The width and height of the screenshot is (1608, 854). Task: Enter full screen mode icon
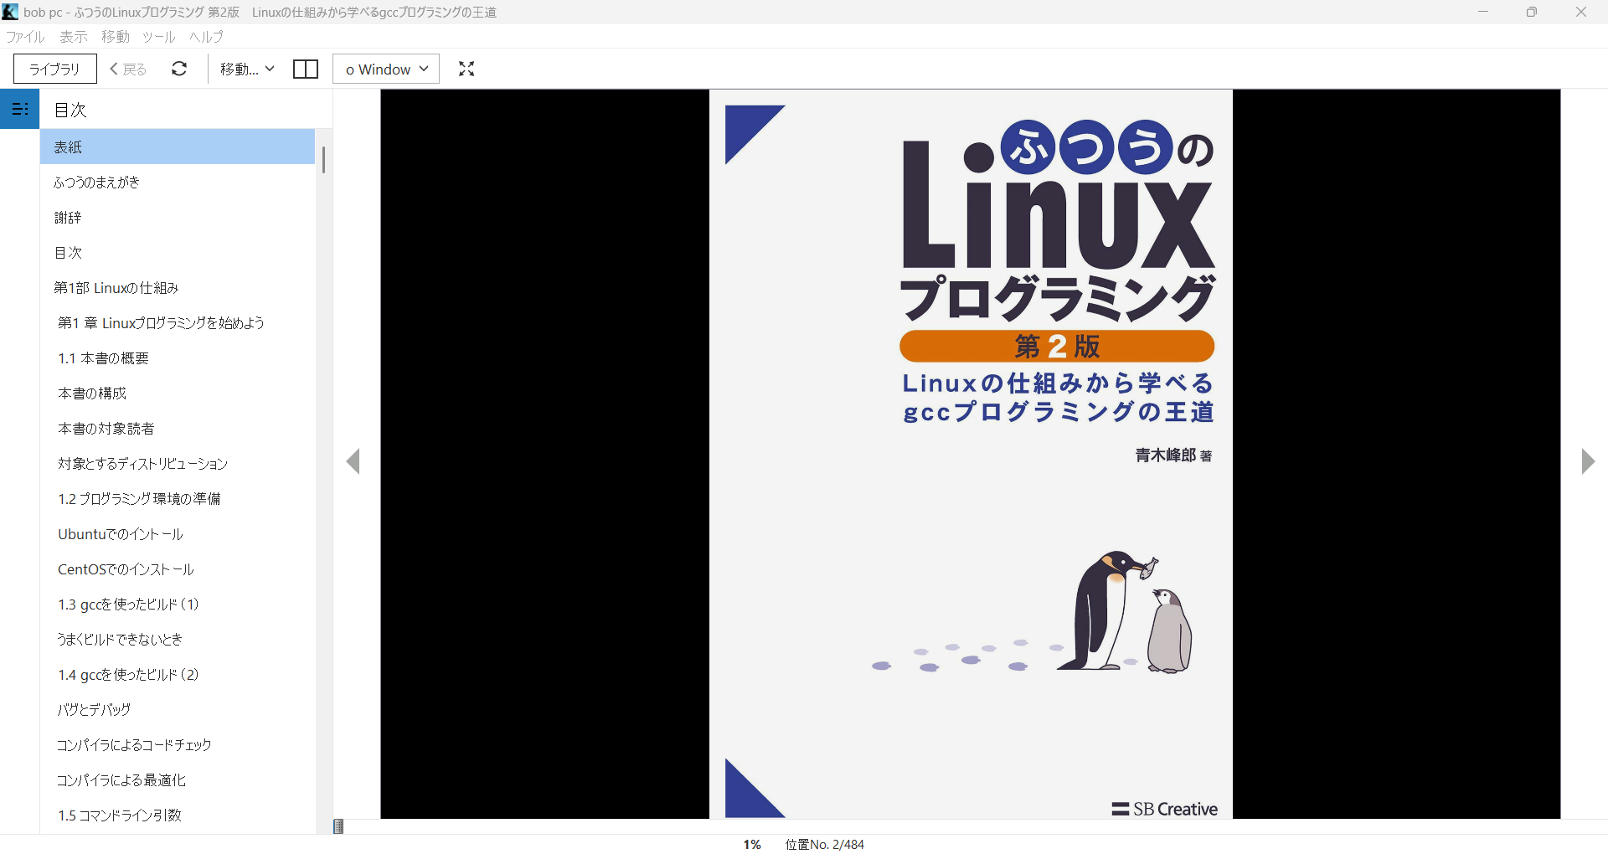tap(466, 69)
